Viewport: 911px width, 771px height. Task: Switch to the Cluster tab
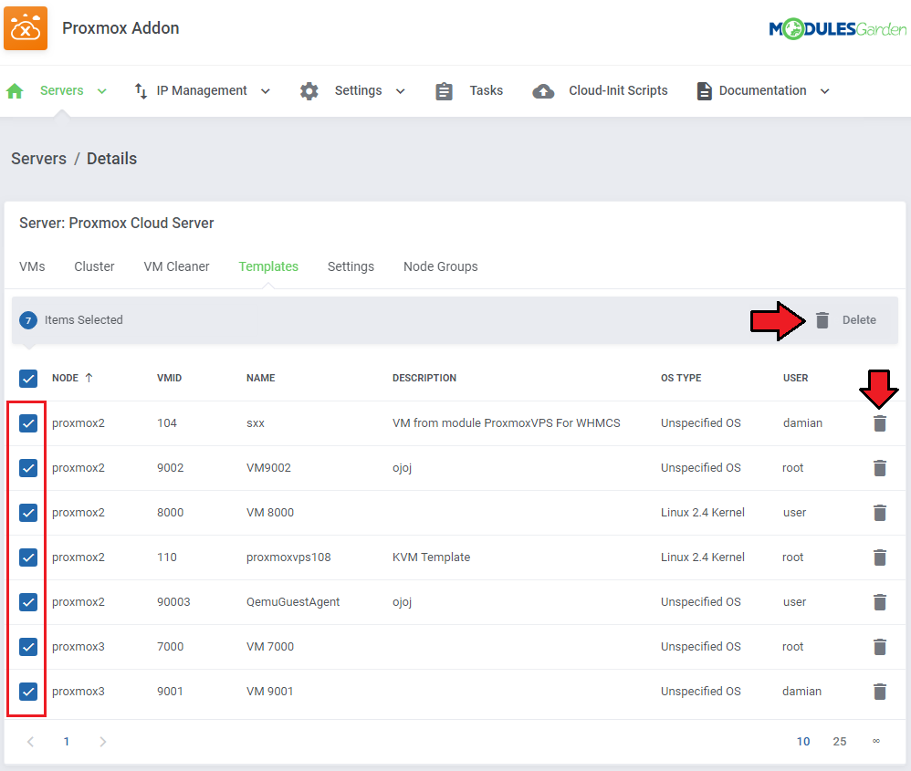[94, 266]
